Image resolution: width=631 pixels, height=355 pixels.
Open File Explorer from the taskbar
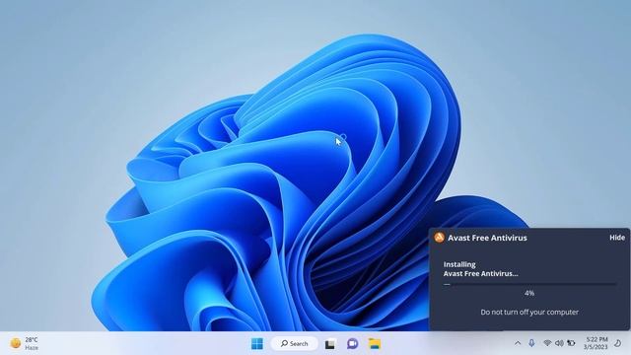375,344
